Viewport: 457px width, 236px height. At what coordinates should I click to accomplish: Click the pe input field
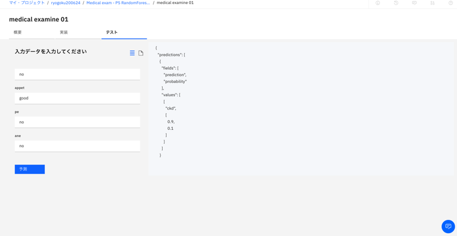77,122
